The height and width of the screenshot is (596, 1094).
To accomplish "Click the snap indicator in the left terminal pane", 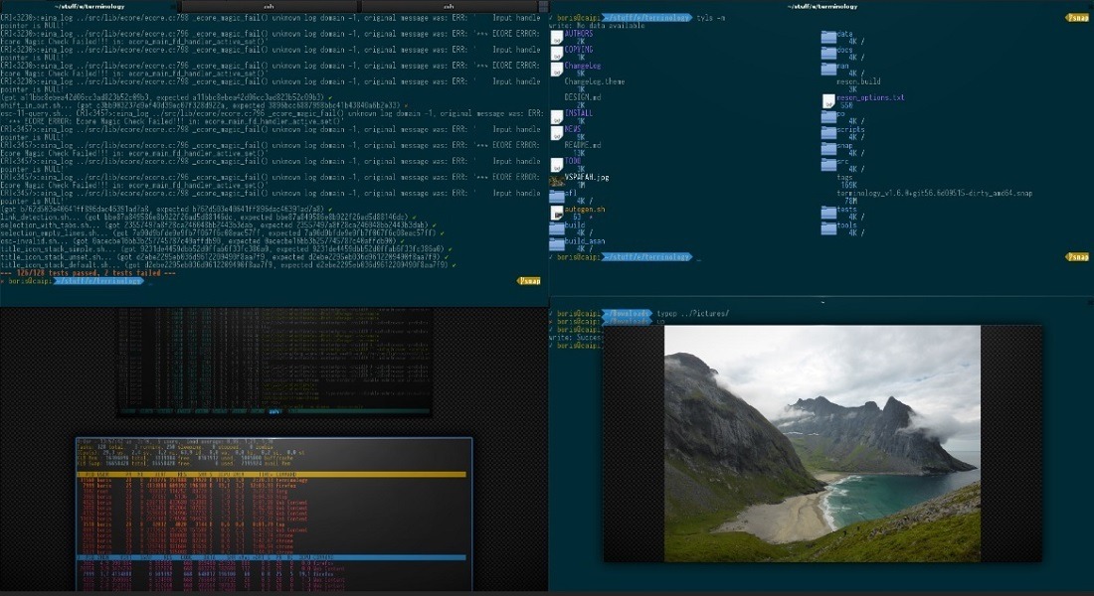I will (x=527, y=280).
